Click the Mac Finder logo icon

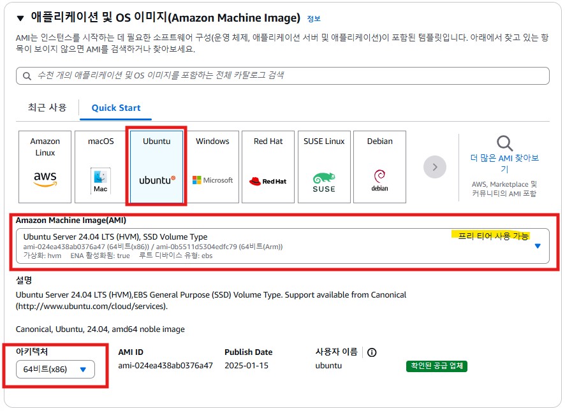click(x=101, y=181)
